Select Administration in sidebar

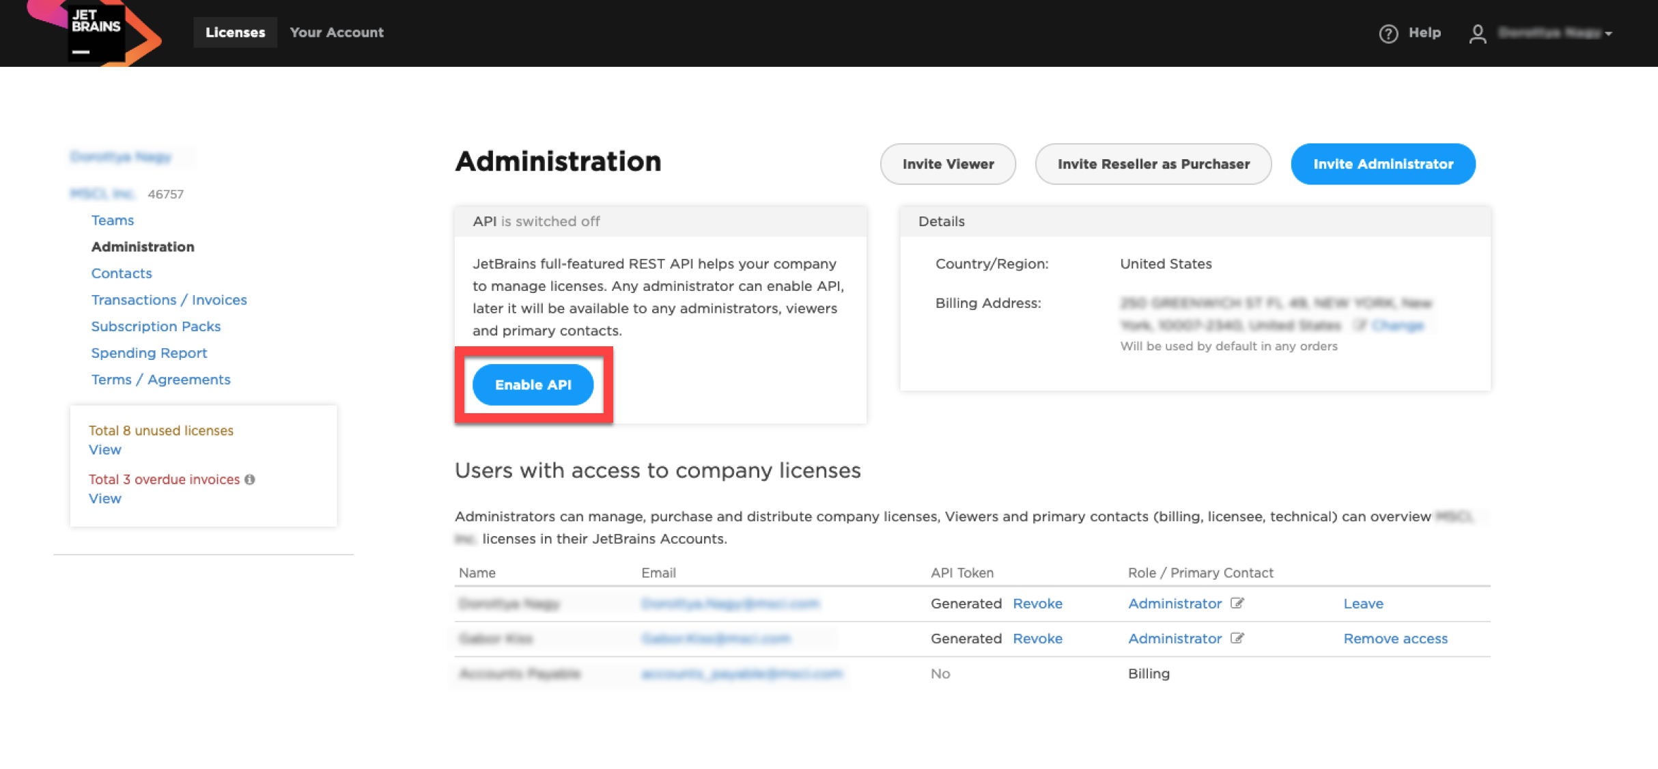click(143, 247)
